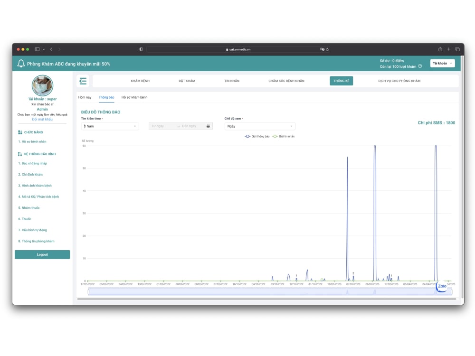Image resolution: width=475 pixels, height=356 pixels.
Task: Open Nhóm thuốc link
Action: click(x=29, y=208)
